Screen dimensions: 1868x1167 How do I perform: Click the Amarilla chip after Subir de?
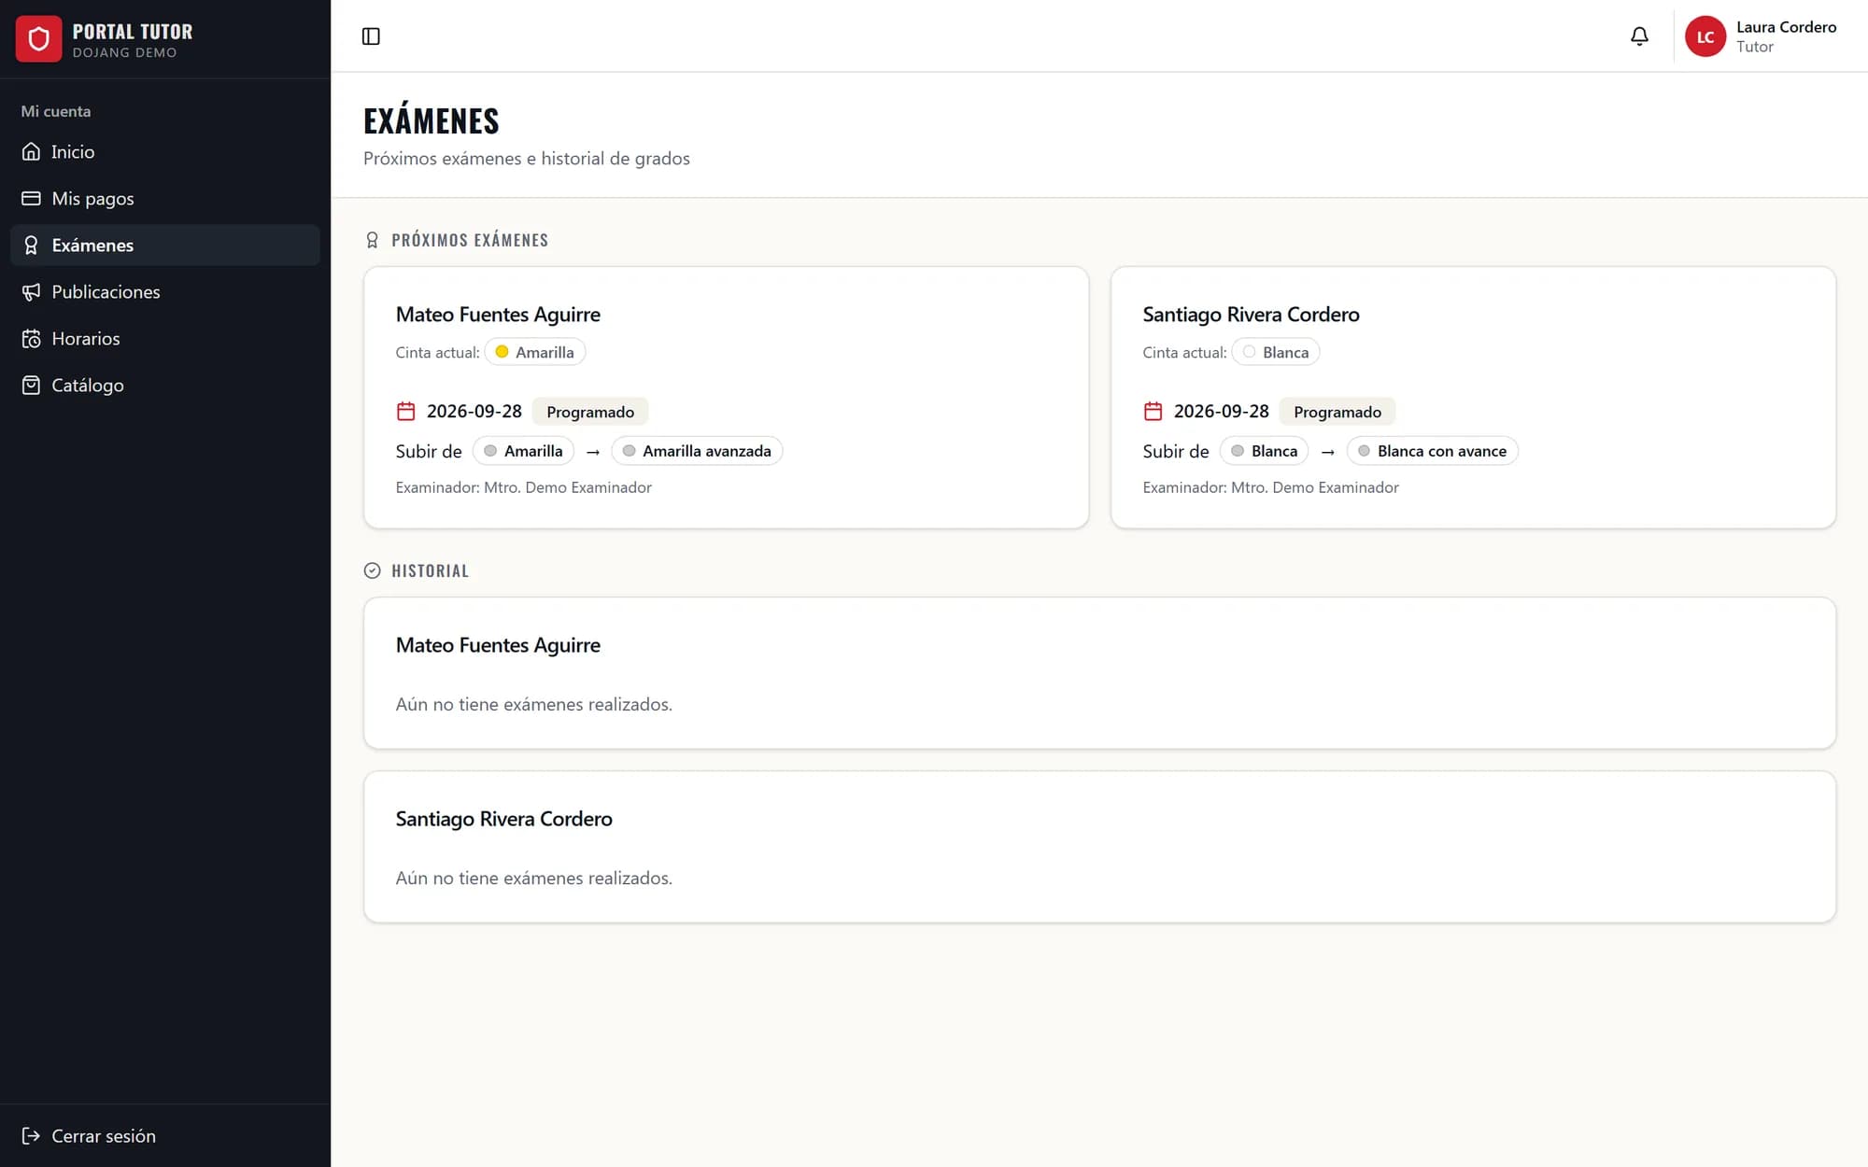point(523,451)
